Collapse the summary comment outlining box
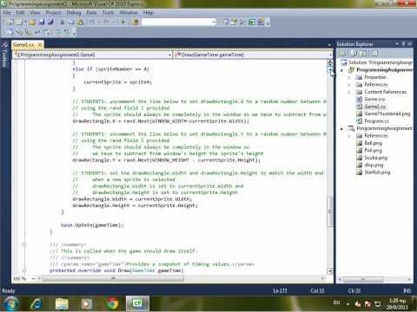The width and height of the screenshot is (417, 312). 24,244
